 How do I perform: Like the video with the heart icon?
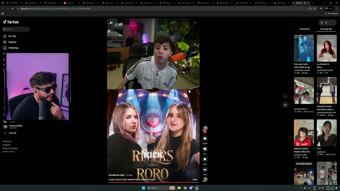(x=205, y=138)
